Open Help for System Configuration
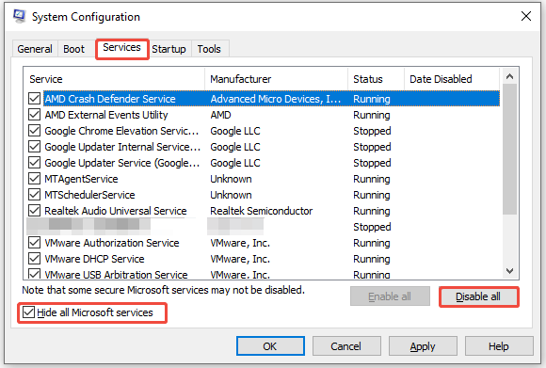Image resolution: width=546 pixels, height=368 pixels. coord(499,346)
